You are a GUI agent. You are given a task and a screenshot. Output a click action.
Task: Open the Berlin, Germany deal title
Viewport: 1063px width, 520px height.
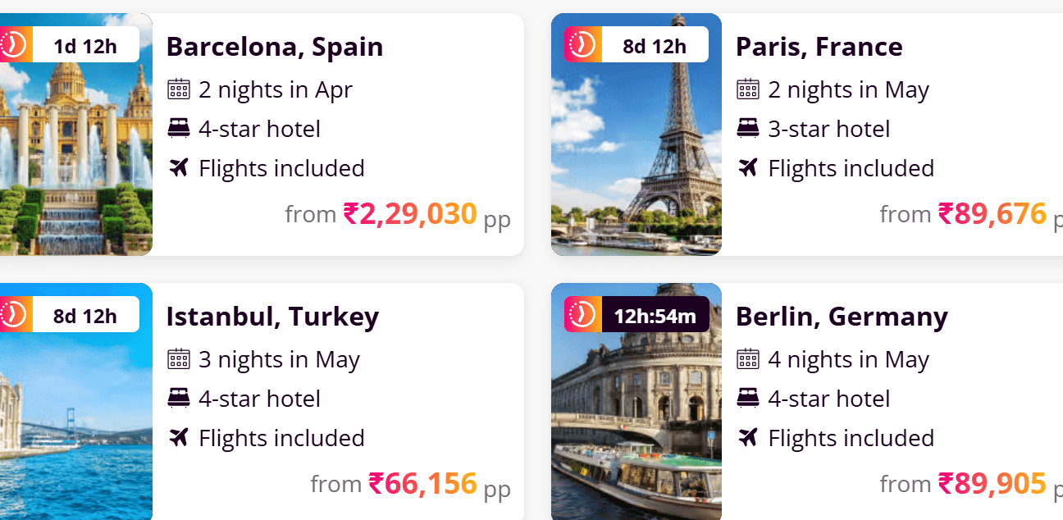[841, 317]
